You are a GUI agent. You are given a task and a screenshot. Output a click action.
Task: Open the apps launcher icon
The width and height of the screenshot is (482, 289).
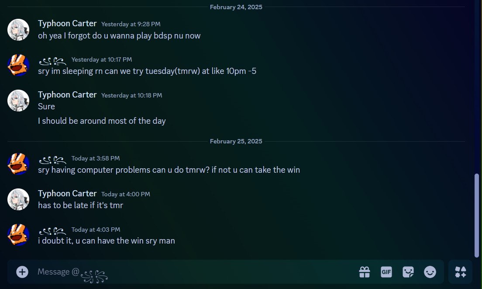(x=461, y=272)
